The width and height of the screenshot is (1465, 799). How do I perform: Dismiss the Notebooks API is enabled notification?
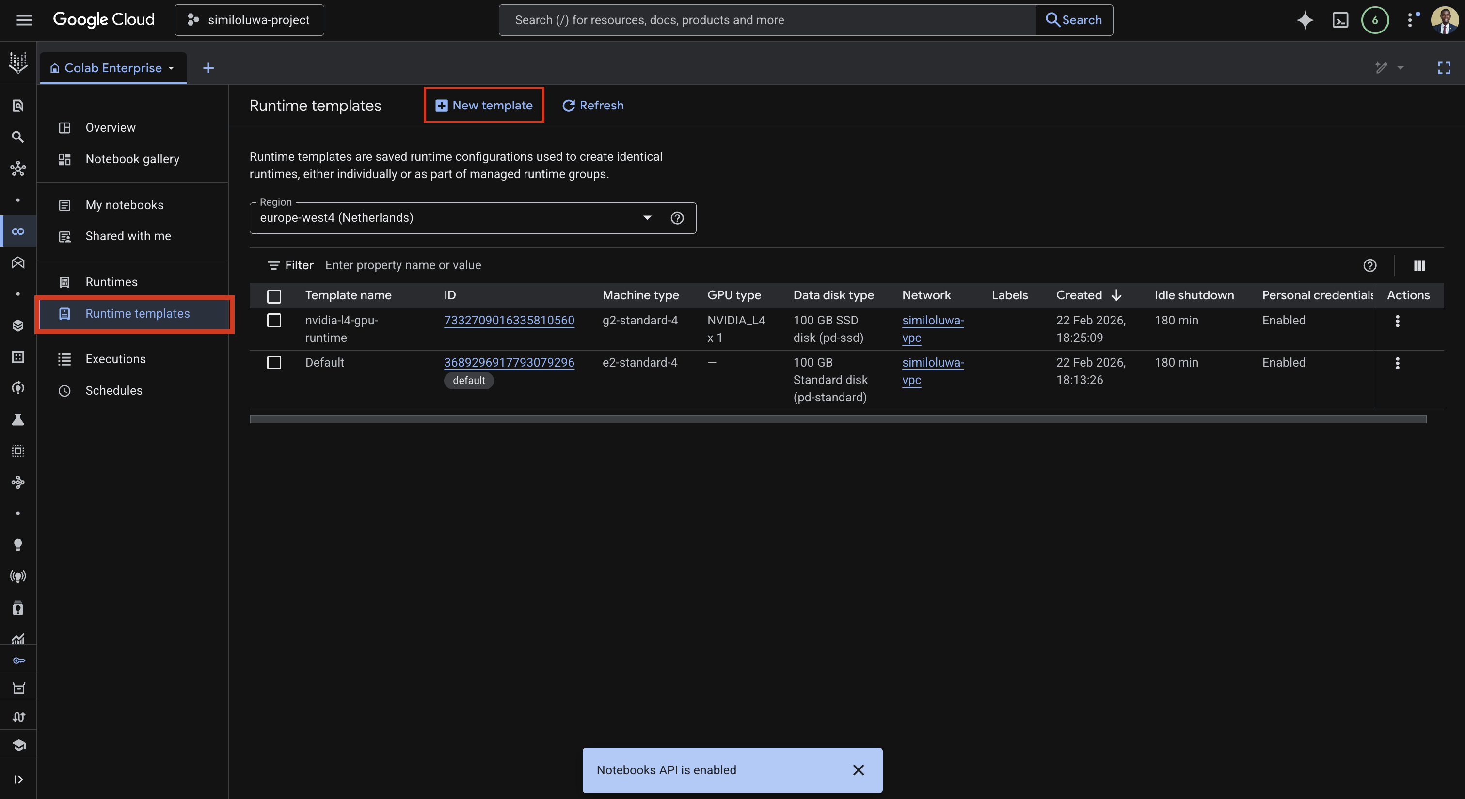tap(859, 770)
